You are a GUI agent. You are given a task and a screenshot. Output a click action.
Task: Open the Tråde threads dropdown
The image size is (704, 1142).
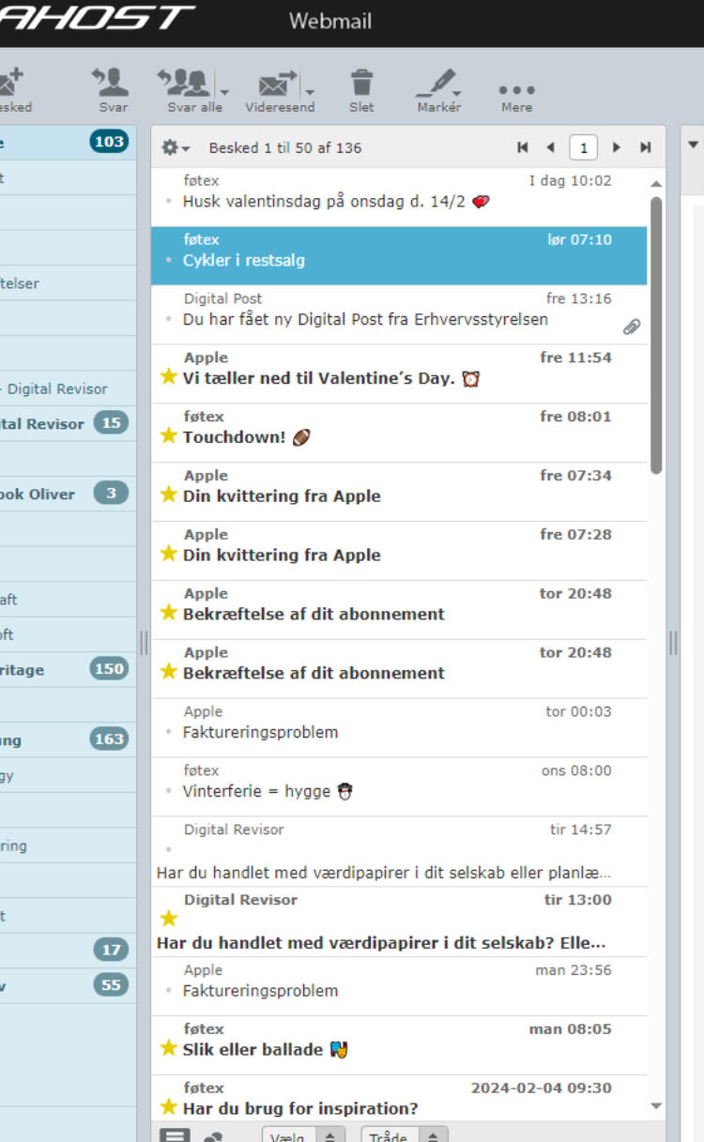click(x=404, y=1135)
